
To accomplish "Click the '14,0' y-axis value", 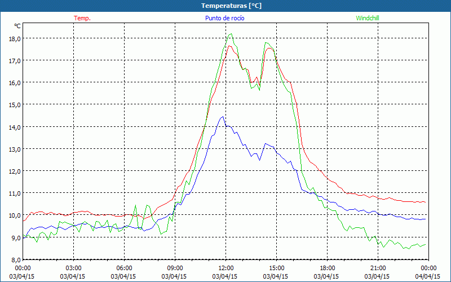I will (15, 127).
